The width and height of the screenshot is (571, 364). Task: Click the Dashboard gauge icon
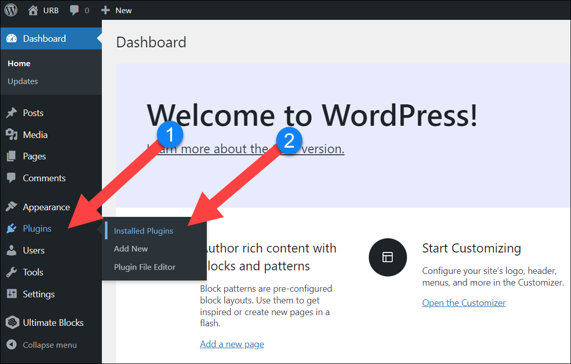[12, 38]
